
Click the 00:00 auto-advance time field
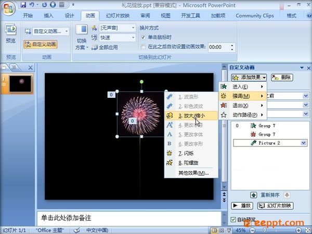click(218, 47)
